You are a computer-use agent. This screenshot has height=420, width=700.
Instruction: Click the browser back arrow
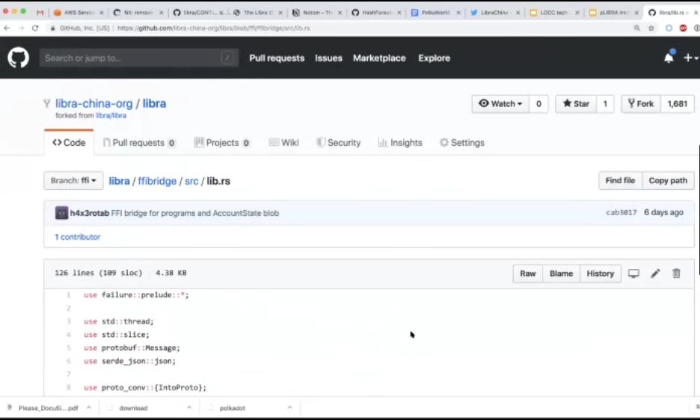pyautogui.click(x=7, y=28)
